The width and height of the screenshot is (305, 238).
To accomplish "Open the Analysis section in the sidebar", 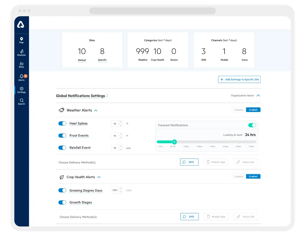I will coord(21,52).
